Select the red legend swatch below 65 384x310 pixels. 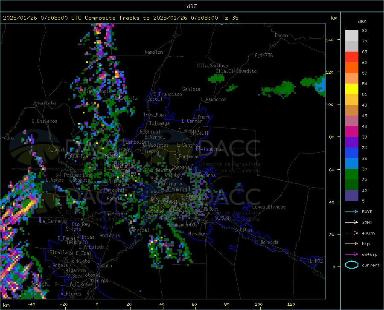coord(352,57)
